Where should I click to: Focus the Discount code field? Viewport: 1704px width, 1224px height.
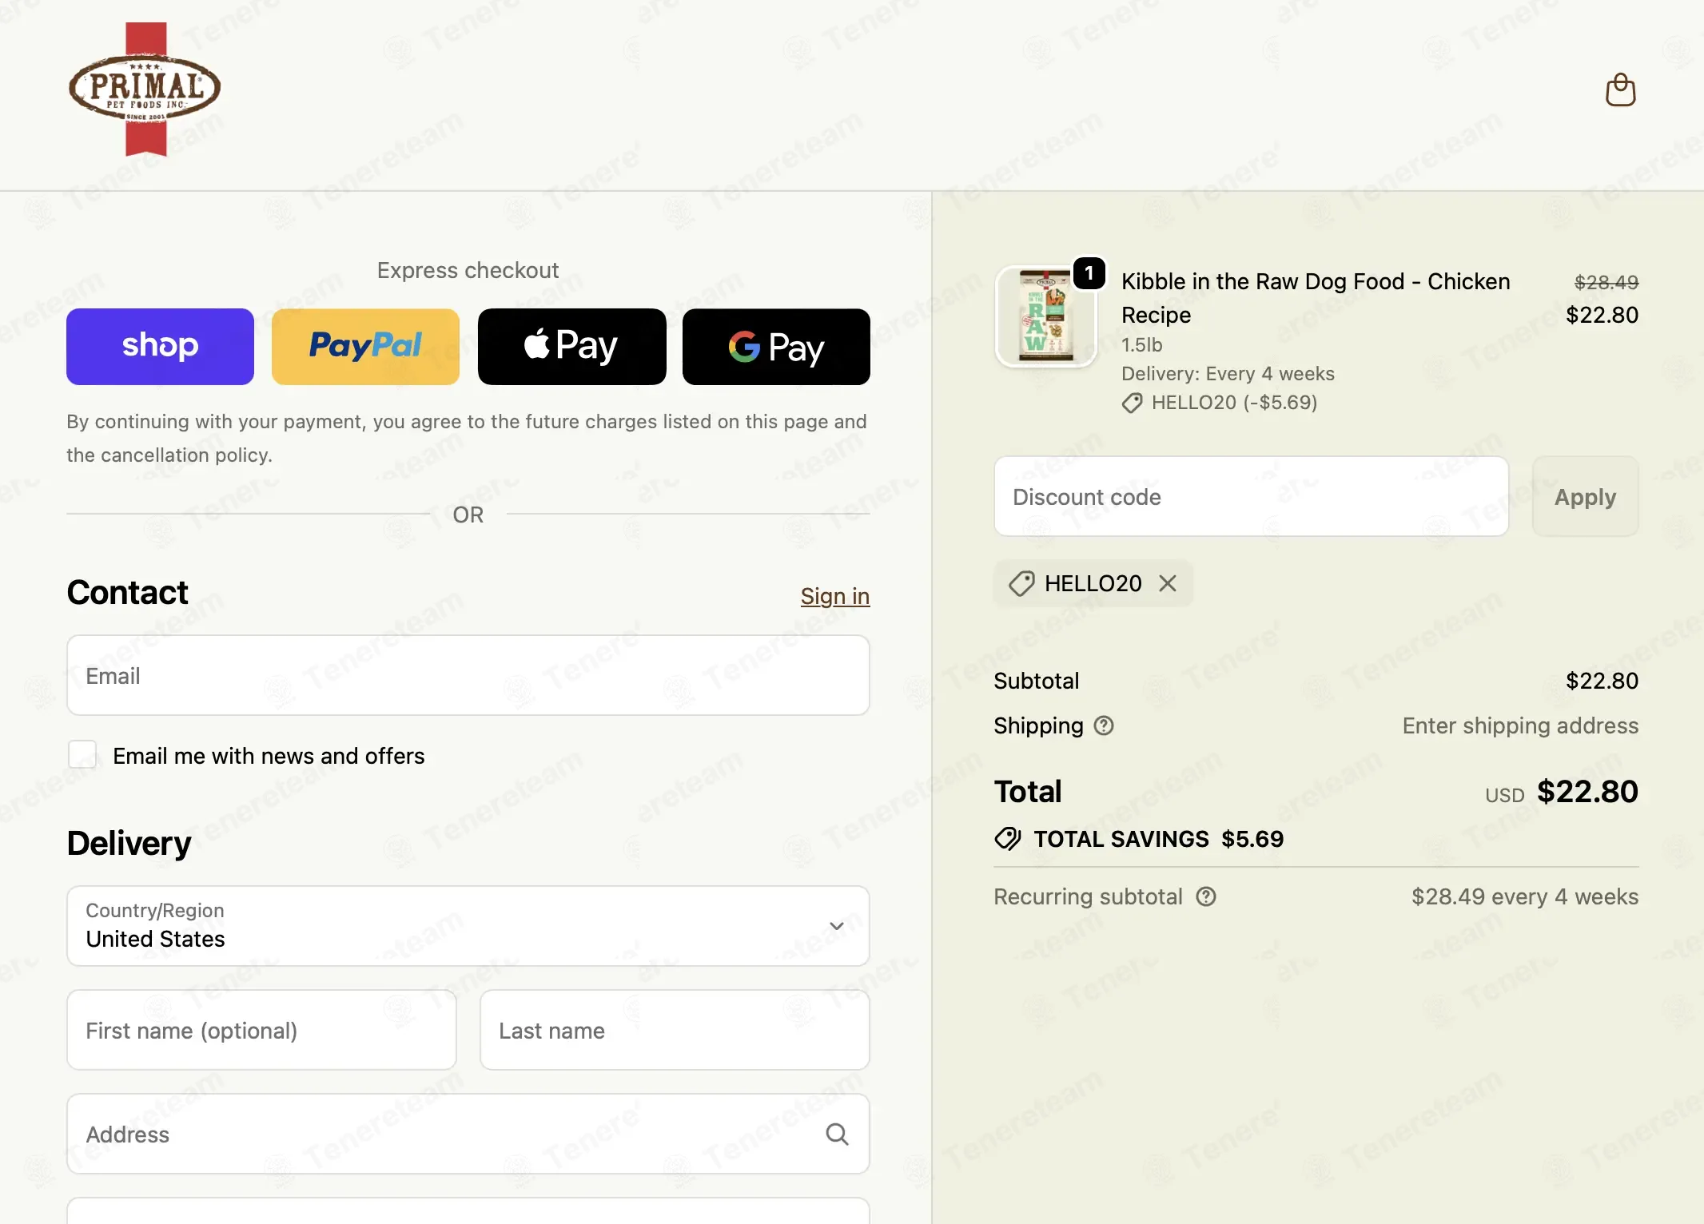(1252, 496)
